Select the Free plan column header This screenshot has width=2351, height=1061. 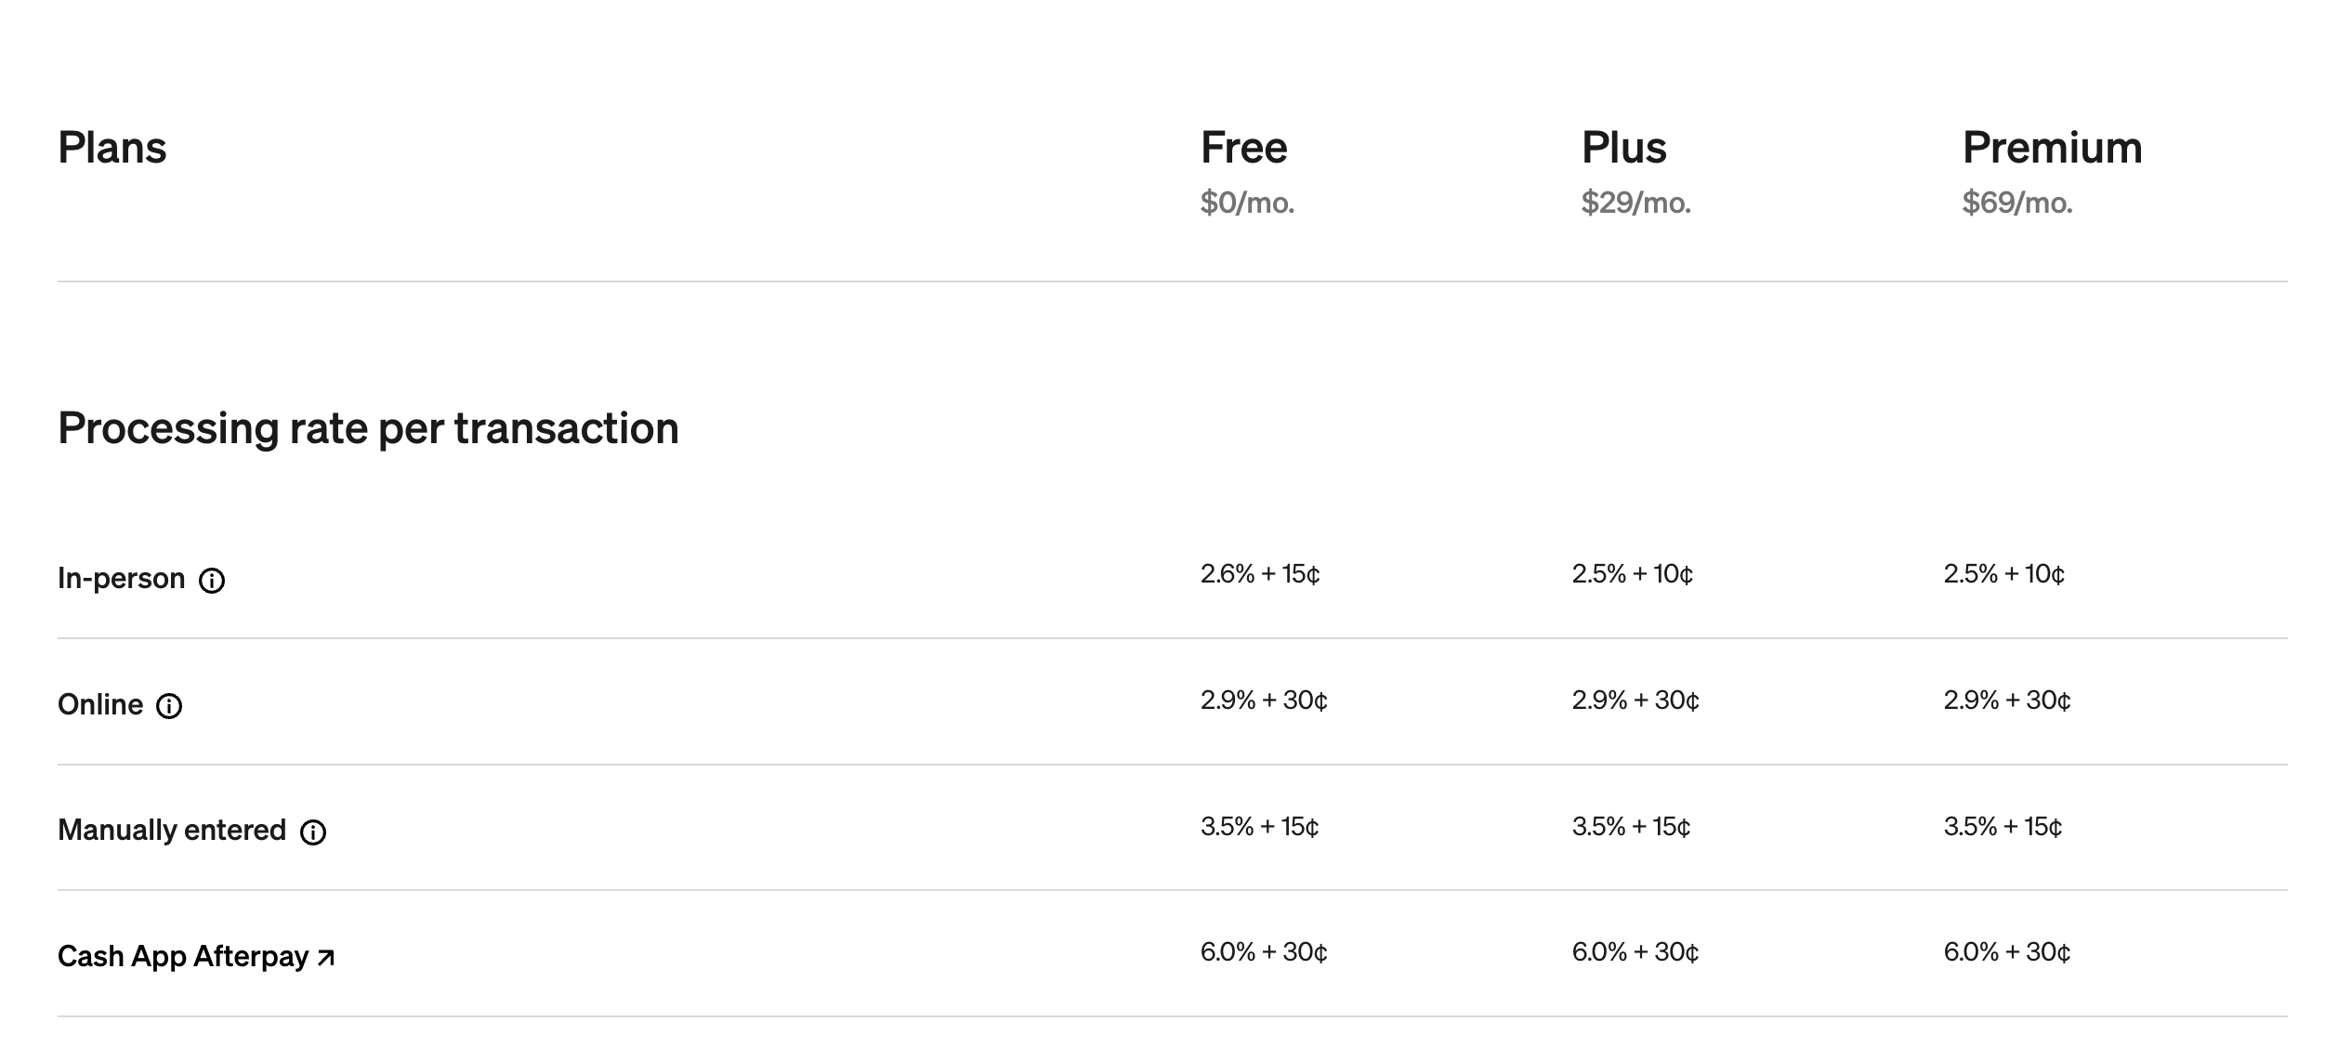click(1243, 148)
